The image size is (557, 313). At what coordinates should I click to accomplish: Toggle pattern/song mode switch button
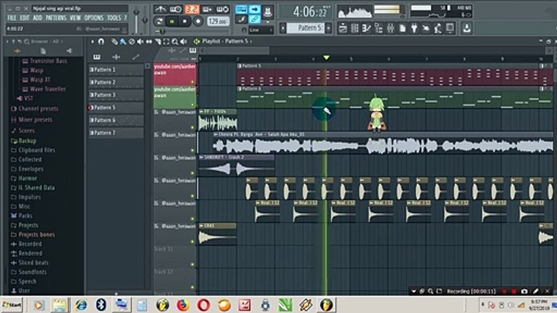point(160,21)
